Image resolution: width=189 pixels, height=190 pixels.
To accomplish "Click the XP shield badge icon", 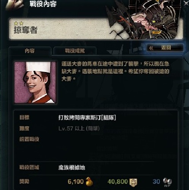I will pos(133,182).
